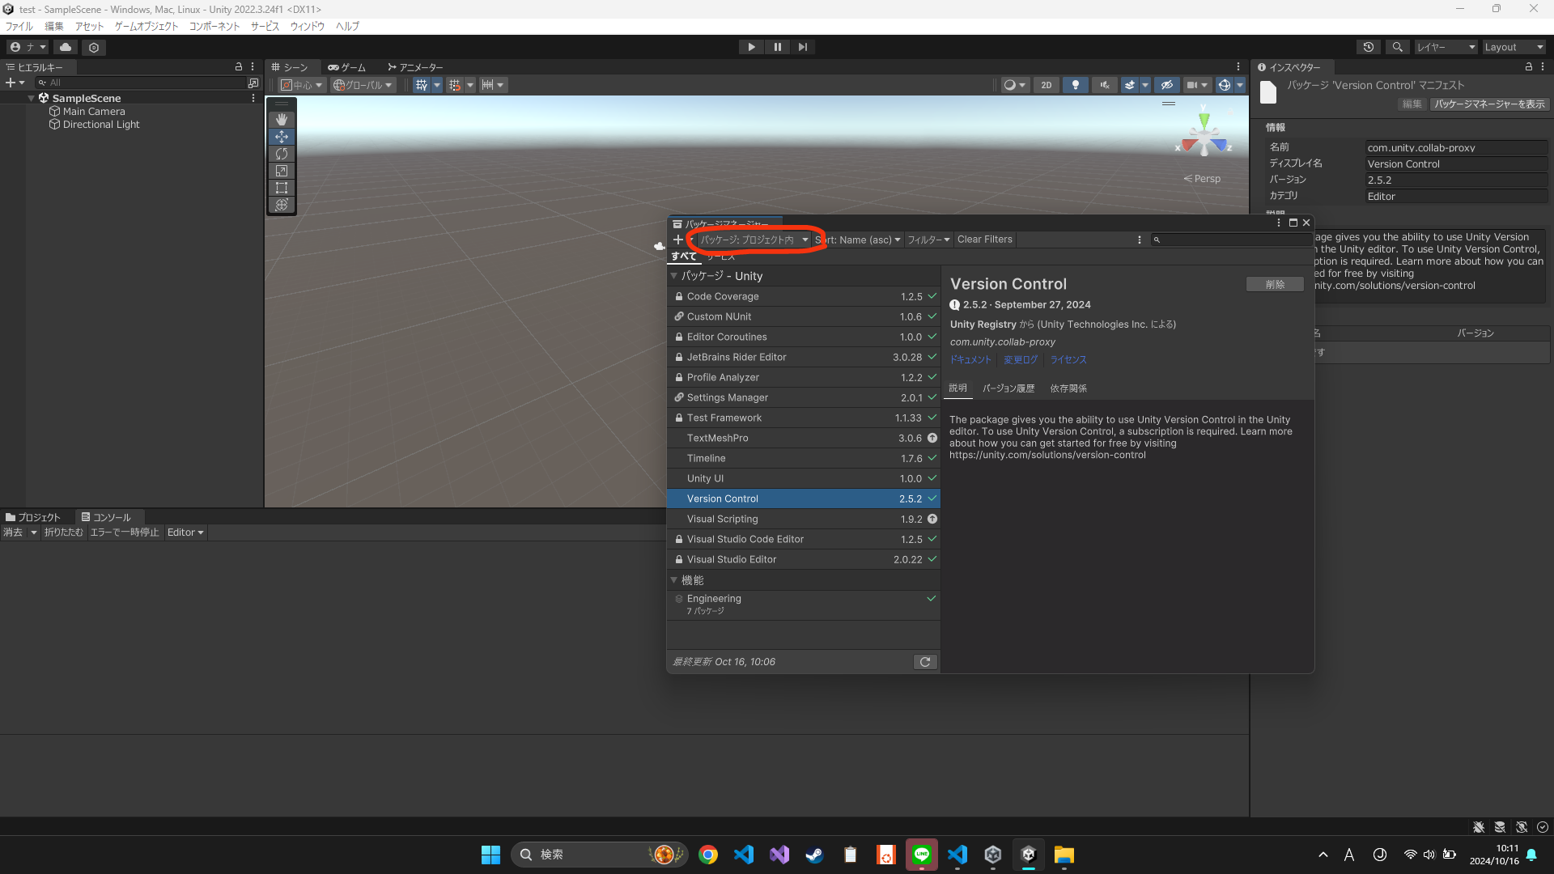
Task: Toggle scene audio mute
Action: (x=1104, y=85)
